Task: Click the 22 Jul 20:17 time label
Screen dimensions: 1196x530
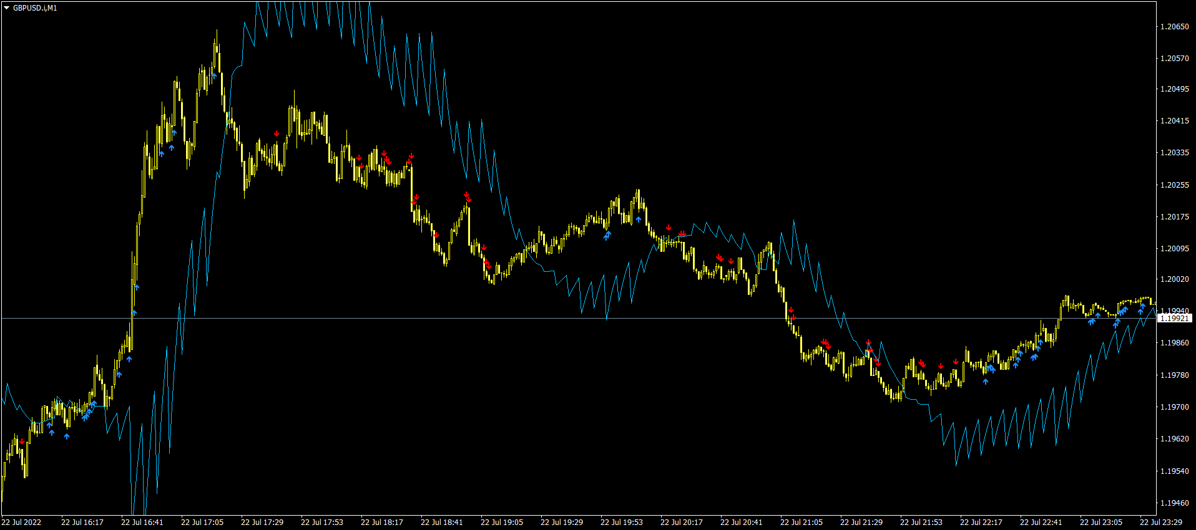Action: coord(682,523)
